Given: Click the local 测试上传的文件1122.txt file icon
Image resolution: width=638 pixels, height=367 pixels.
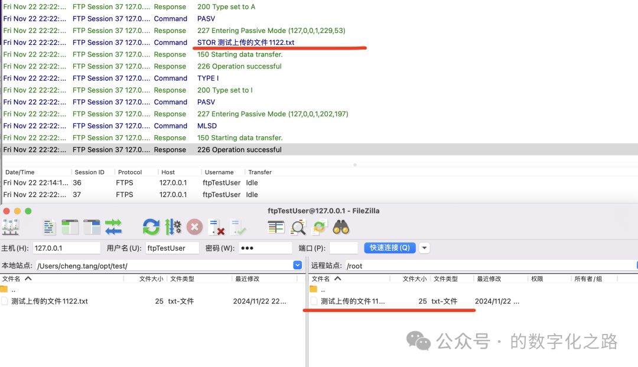Looking at the screenshot, I should (x=5, y=301).
